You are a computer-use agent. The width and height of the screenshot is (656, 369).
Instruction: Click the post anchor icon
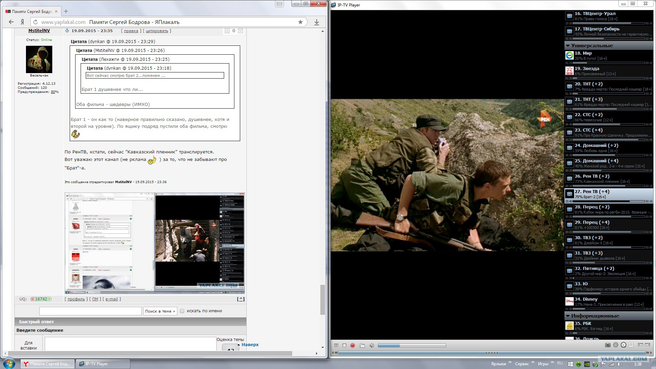[x=67, y=31]
